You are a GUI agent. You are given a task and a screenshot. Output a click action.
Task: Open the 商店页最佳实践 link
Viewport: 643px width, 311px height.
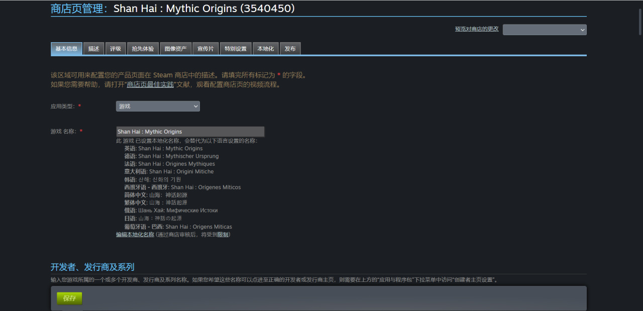coord(150,84)
